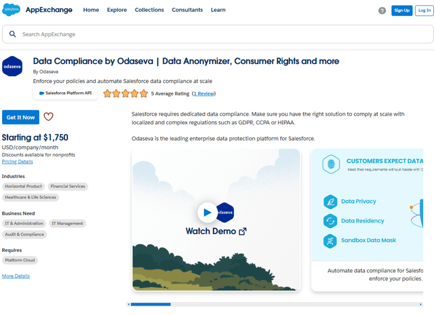
Task: Click the Odaseva listing logo
Action: point(12,66)
